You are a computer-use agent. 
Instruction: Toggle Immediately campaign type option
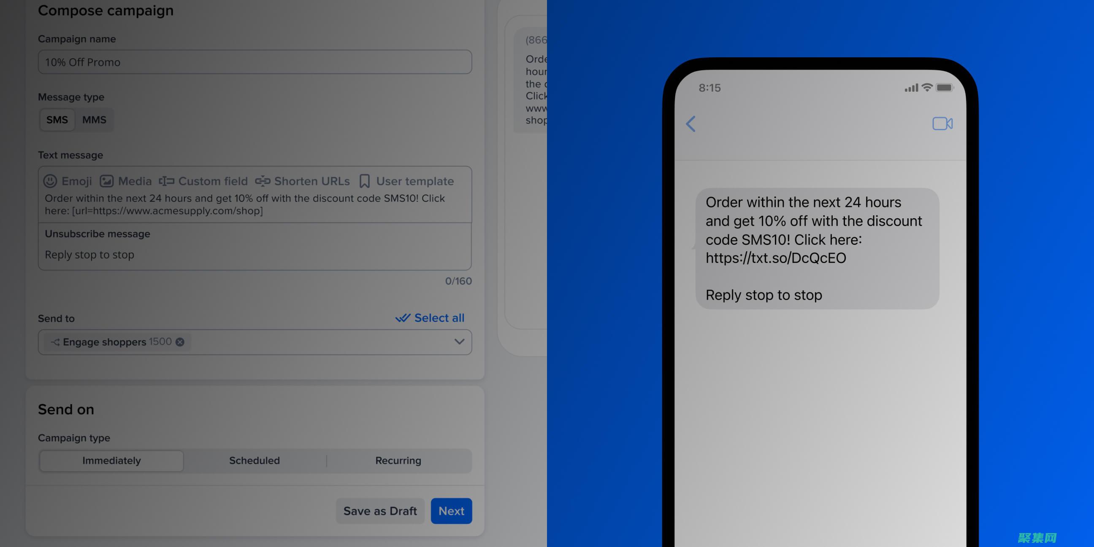pos(111,460)
